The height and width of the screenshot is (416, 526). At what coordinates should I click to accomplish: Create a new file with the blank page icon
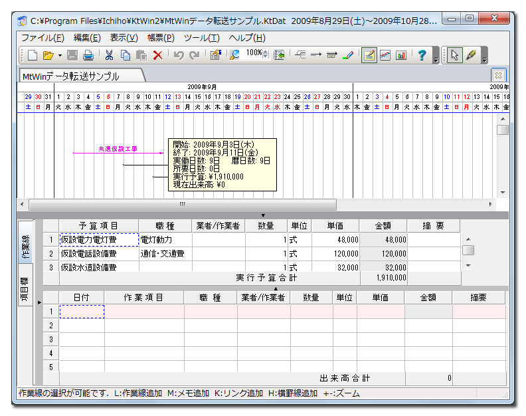coord(32,54)
